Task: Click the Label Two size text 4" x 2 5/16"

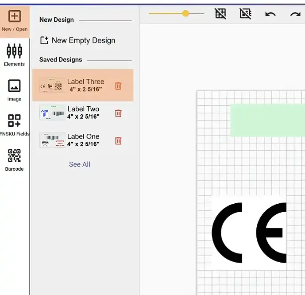Action: [x=83, y=116]
